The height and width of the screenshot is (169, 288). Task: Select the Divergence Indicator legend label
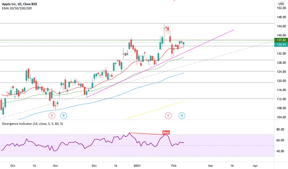point(32,124)
